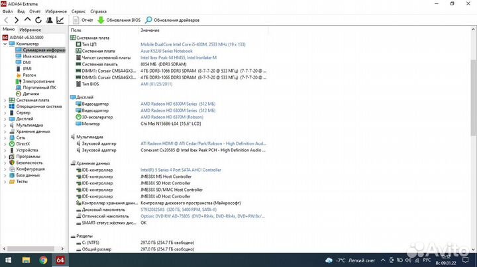Click the Безопасность shield icon
Image resolution: width=477 pixels, height=267 pixels.
point(11,163)
